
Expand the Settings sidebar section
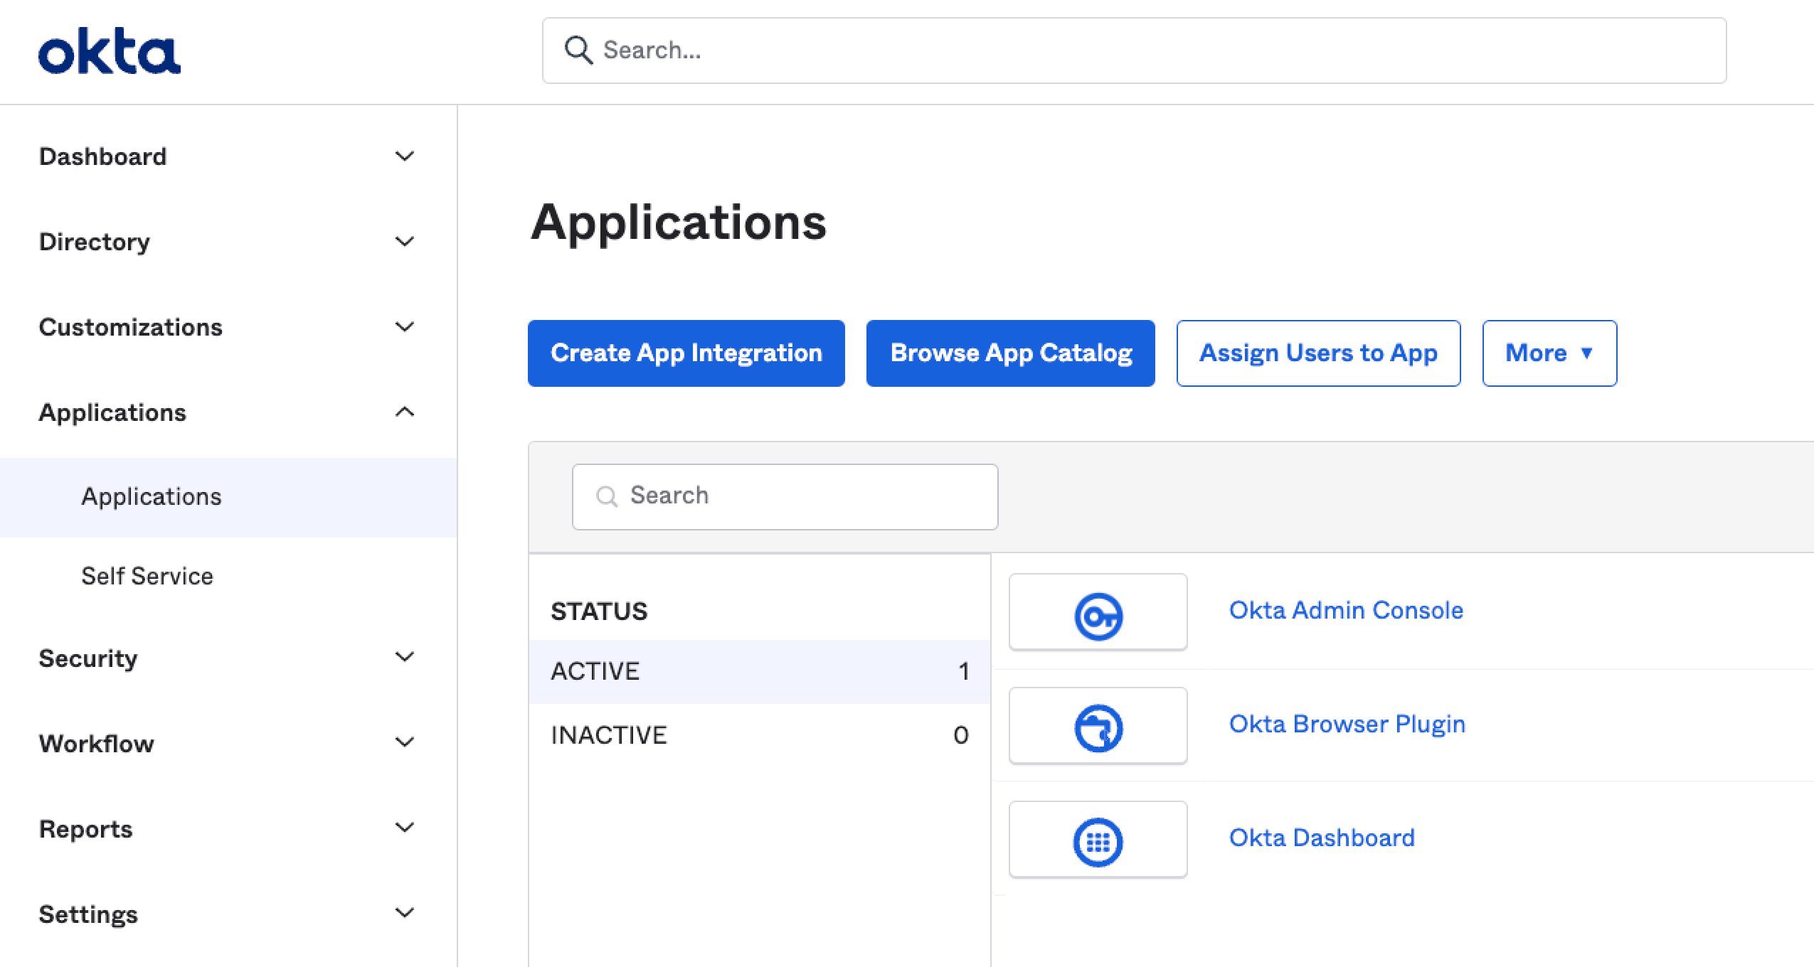(404, 914)
